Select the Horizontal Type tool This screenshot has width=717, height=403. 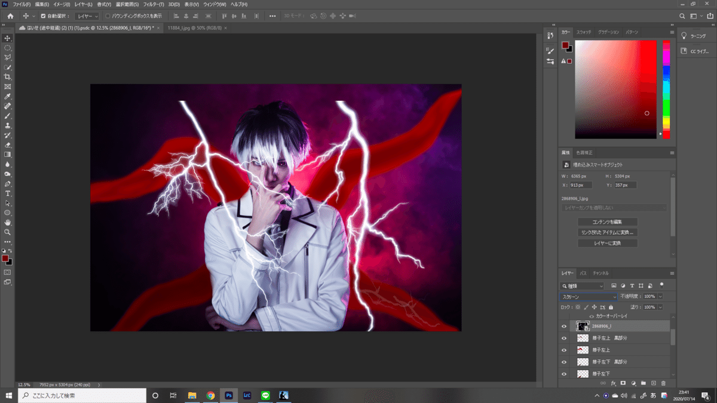[8, 193]
